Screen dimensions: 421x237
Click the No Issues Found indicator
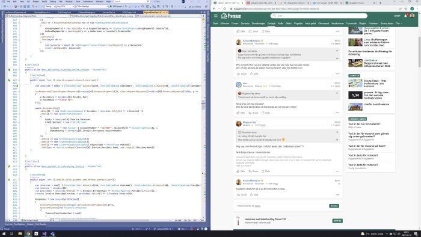[30, 220]
